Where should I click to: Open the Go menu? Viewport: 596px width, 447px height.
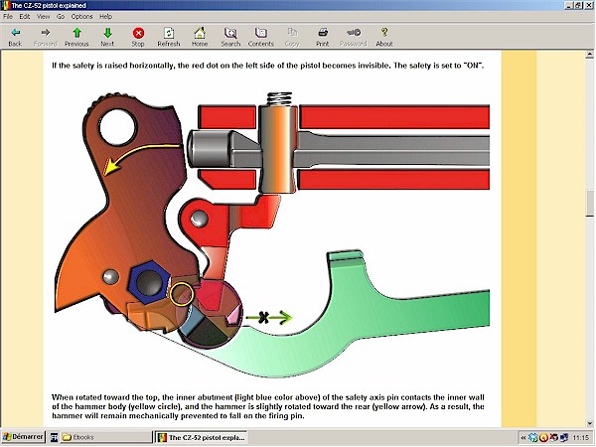click(61, 16)
